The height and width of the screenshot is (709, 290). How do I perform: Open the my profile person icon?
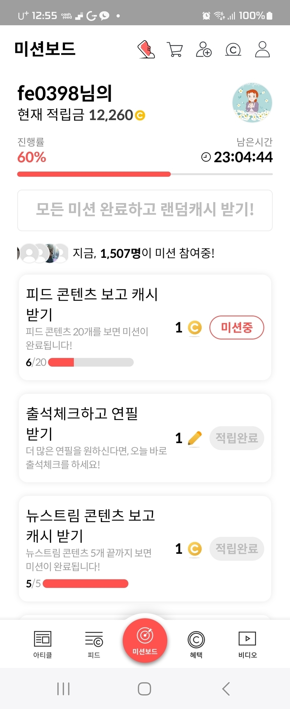point(262,49)
